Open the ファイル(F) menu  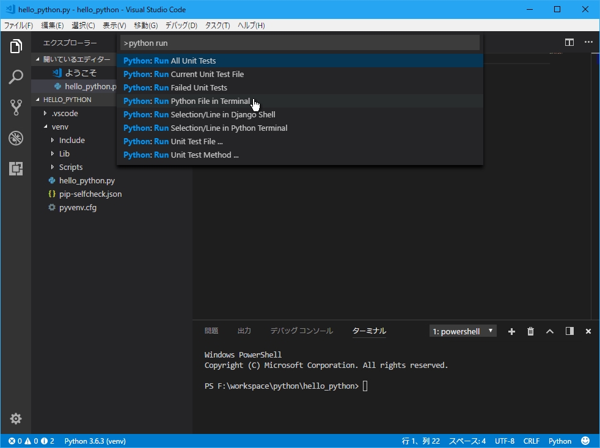[x=18, y=25]
